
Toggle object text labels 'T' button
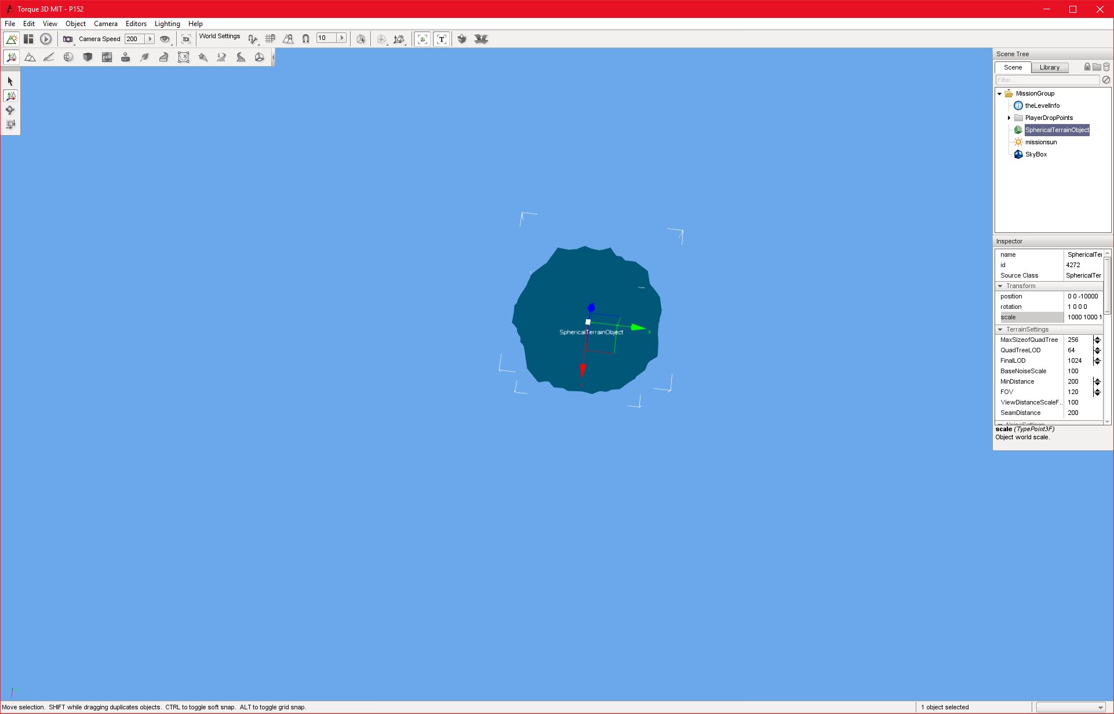pos(442,39)
